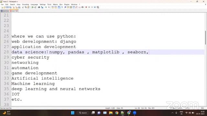Cut selection using the scissors icon

point(23,7)
